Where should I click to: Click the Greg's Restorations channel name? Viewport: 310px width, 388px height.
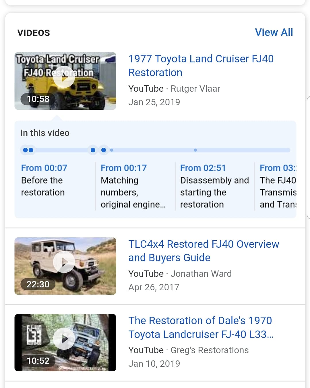point(210,350)
